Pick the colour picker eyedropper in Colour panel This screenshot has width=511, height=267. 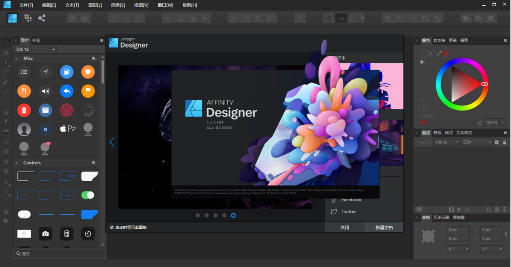point(439,54)
